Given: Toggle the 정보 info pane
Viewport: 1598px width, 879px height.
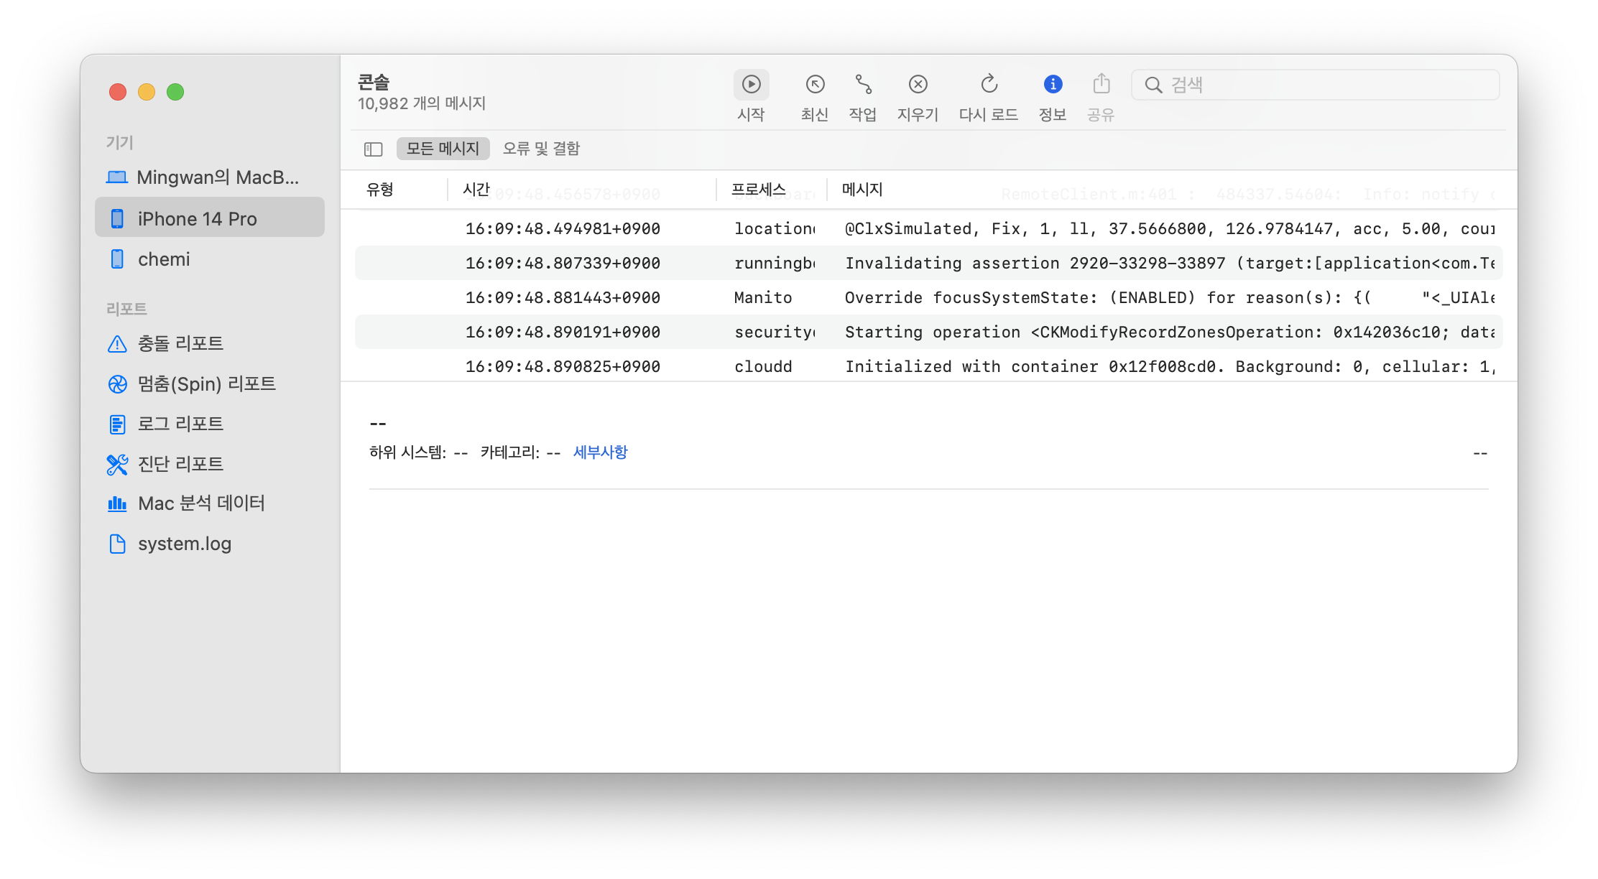Looking at the screenshot, I should tap(1053, 85).
